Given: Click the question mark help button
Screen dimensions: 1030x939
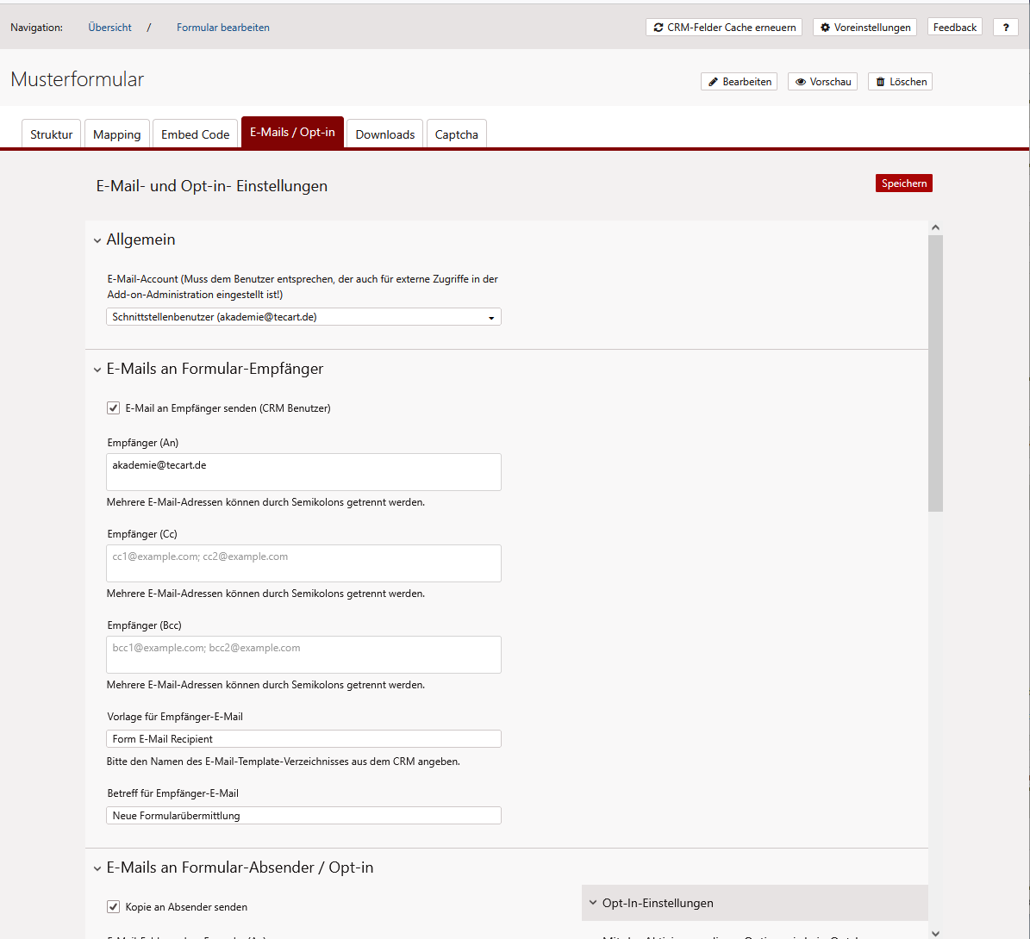Looking at the screenshot, I should (1005, 28).
